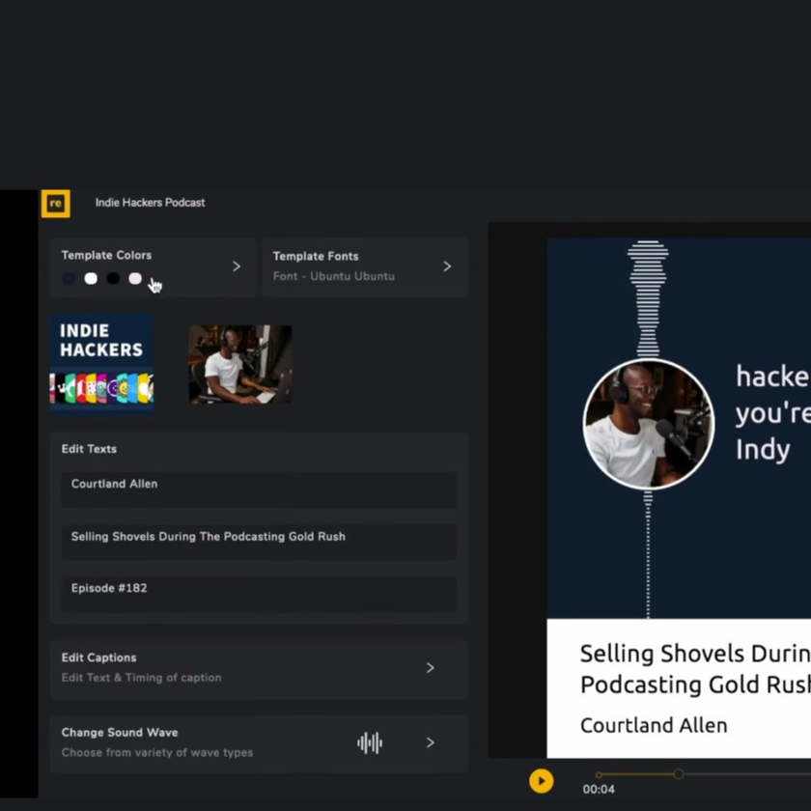
Task: Select the light pink template color swatch
Action: coord(135,279)
